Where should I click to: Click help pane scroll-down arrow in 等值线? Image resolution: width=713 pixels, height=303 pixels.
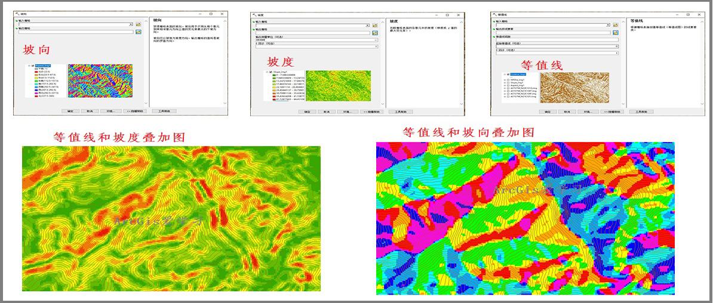pos(702,104)
